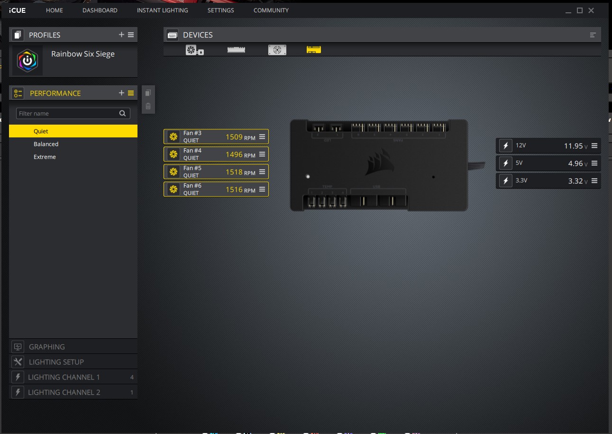Open the Devices panel menu icon
The image size is (612, 434).
coord(593,35)
